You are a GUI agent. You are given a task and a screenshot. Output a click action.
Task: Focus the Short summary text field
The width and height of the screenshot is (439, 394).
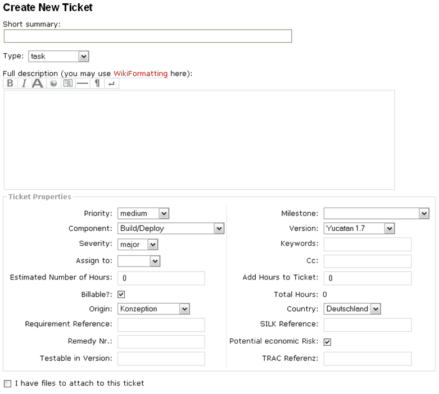pos(148,36)
